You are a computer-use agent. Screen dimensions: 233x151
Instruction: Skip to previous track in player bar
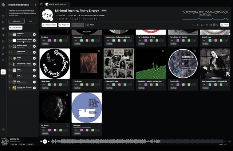click(x=41, y=141)
